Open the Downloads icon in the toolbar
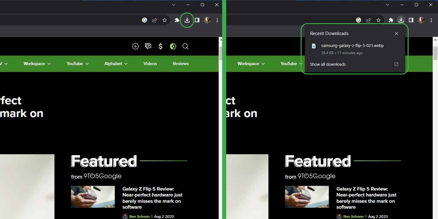 coord(187,20)
